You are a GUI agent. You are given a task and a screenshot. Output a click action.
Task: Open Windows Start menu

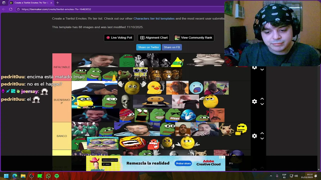(6, 176)
